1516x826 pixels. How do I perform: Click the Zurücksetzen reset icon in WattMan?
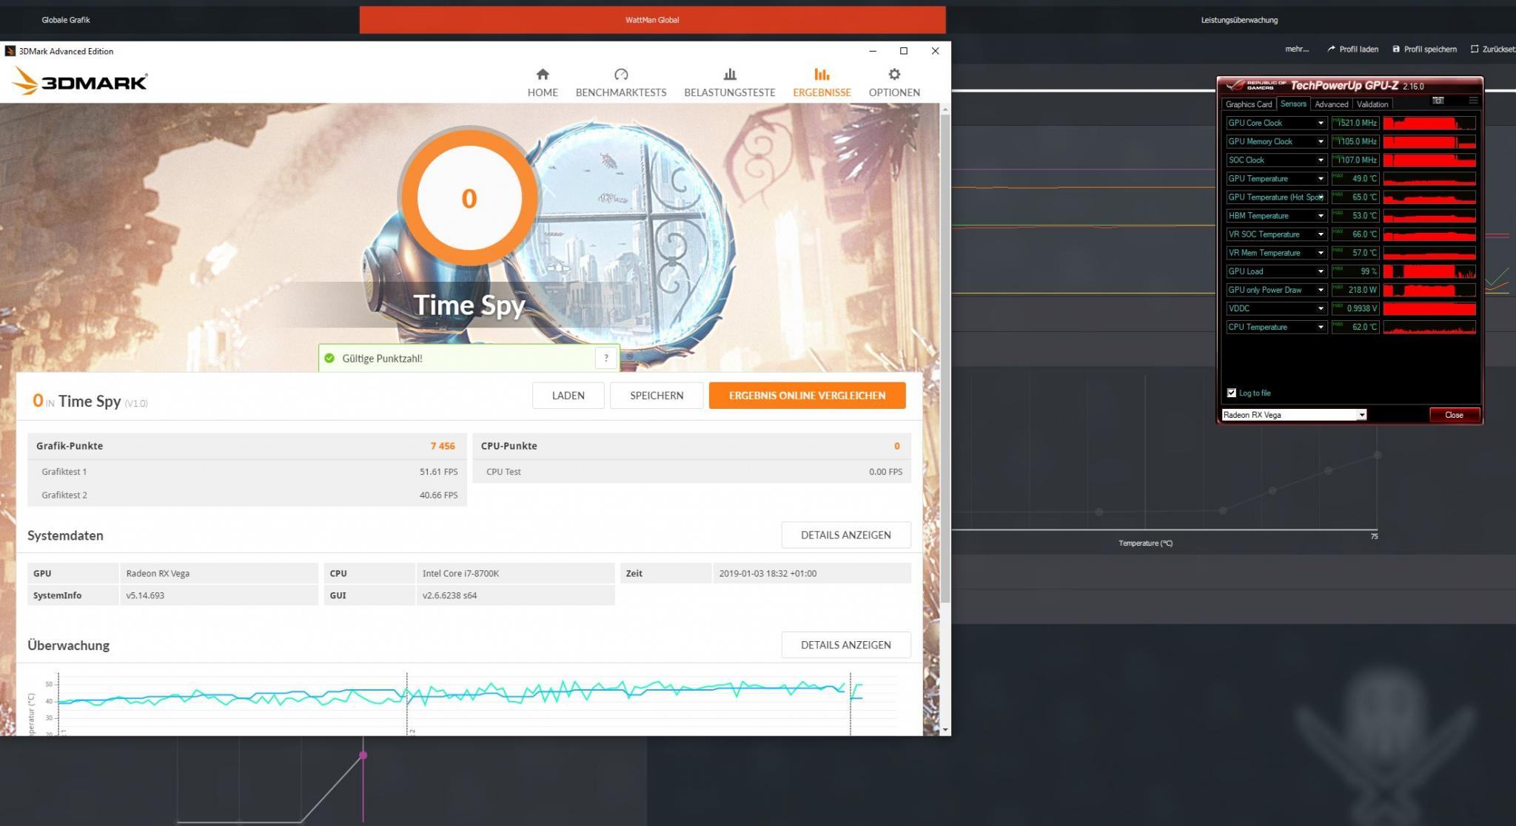click(1475, 49)
